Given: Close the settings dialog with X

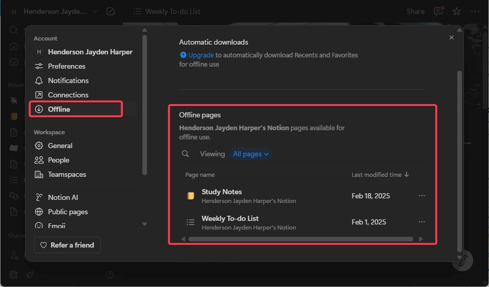Looking at the screenshot, I should (x=451, y=37).
